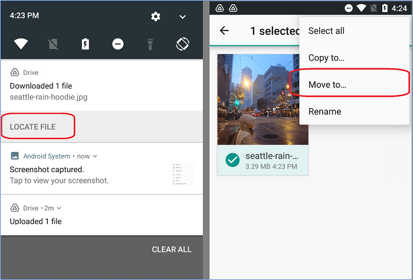Tap the SIM card cellular icon
Screen dimensions: 413x280
54,44
